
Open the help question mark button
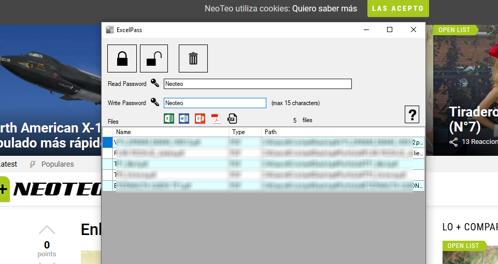click(x=412, y=114)
